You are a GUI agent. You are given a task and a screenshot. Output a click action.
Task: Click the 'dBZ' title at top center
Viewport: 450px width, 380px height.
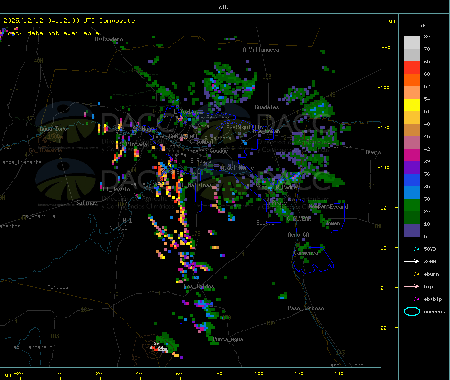(x=224, y=7)
